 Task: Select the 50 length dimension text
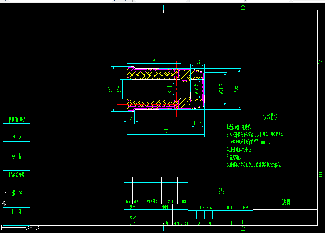point(154,60)
